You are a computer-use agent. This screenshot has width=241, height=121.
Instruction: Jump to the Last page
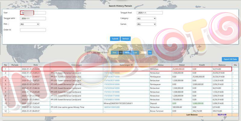pos(135,53)
